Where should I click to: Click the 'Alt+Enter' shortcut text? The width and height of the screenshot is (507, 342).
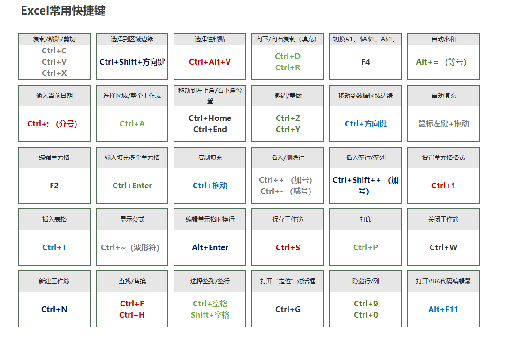click(x=210, y=247)
